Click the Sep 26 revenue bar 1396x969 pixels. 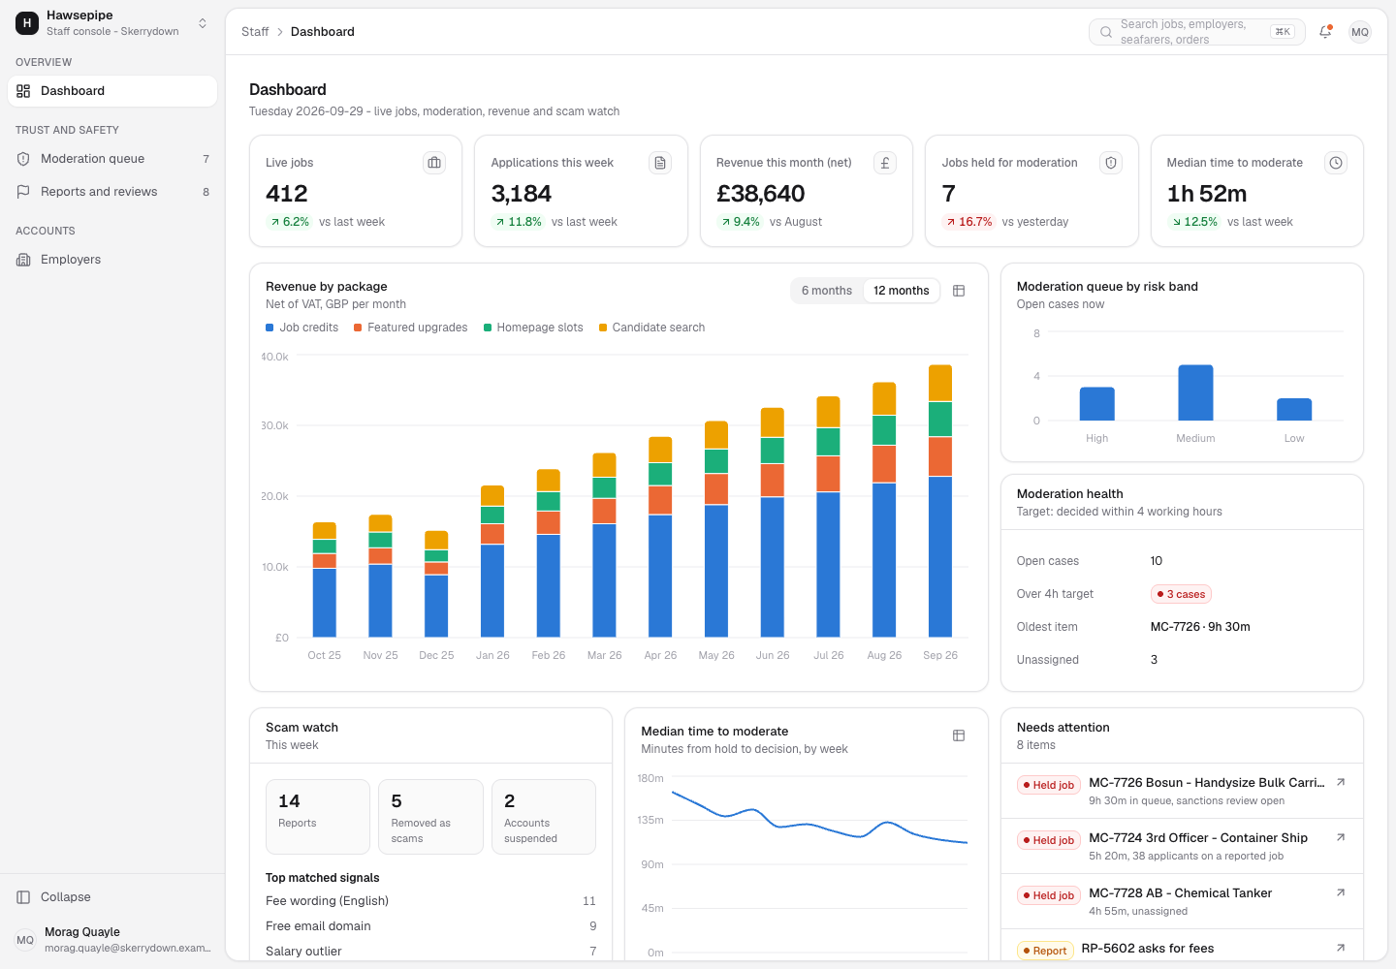[940, 501]
